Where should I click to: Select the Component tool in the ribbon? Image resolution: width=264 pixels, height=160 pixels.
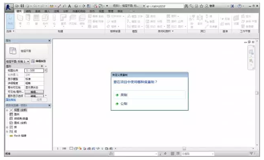[45, 20]
